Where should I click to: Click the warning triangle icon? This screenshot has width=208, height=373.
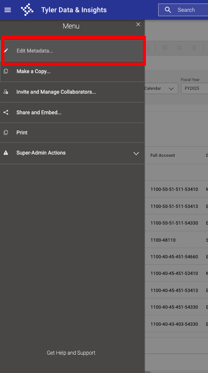(6, 153)
